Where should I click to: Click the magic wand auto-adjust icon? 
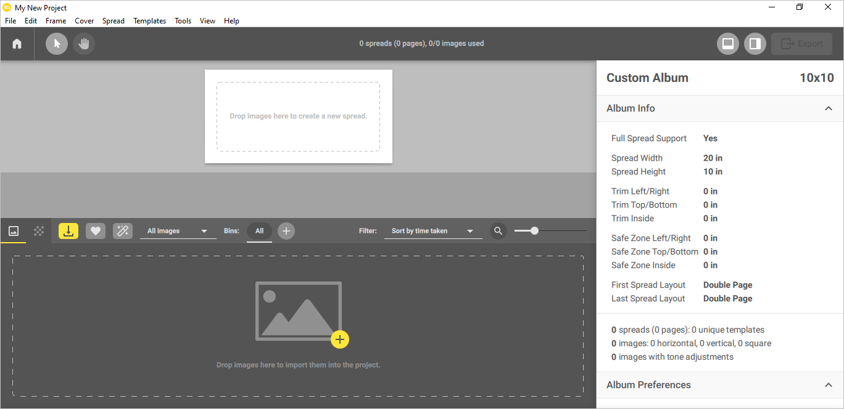122,230
